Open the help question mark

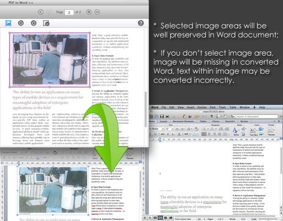point(141,23)
